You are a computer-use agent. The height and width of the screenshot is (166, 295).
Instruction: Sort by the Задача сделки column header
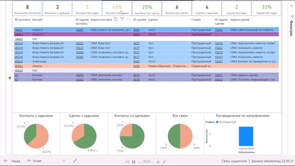point(240,19)
